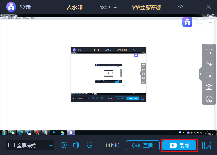Toggle the microphone input
The image size is (217, 155).
[x=89, y=145]
